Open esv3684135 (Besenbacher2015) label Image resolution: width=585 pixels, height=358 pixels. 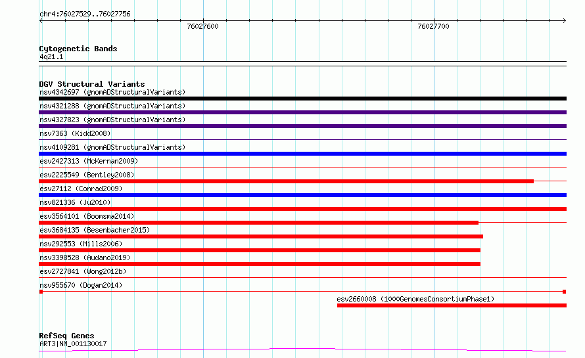coord(95,230)
